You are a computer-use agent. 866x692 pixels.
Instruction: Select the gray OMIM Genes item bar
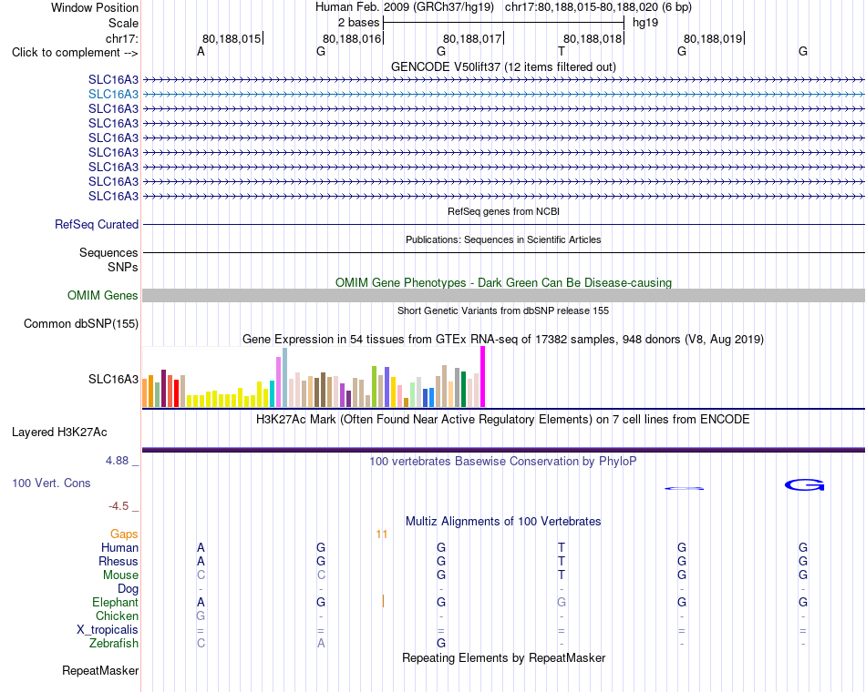(503, 296)
